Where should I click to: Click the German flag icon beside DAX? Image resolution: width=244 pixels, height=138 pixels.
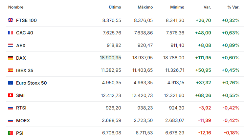pyautogui.click(x=11, y=58)
